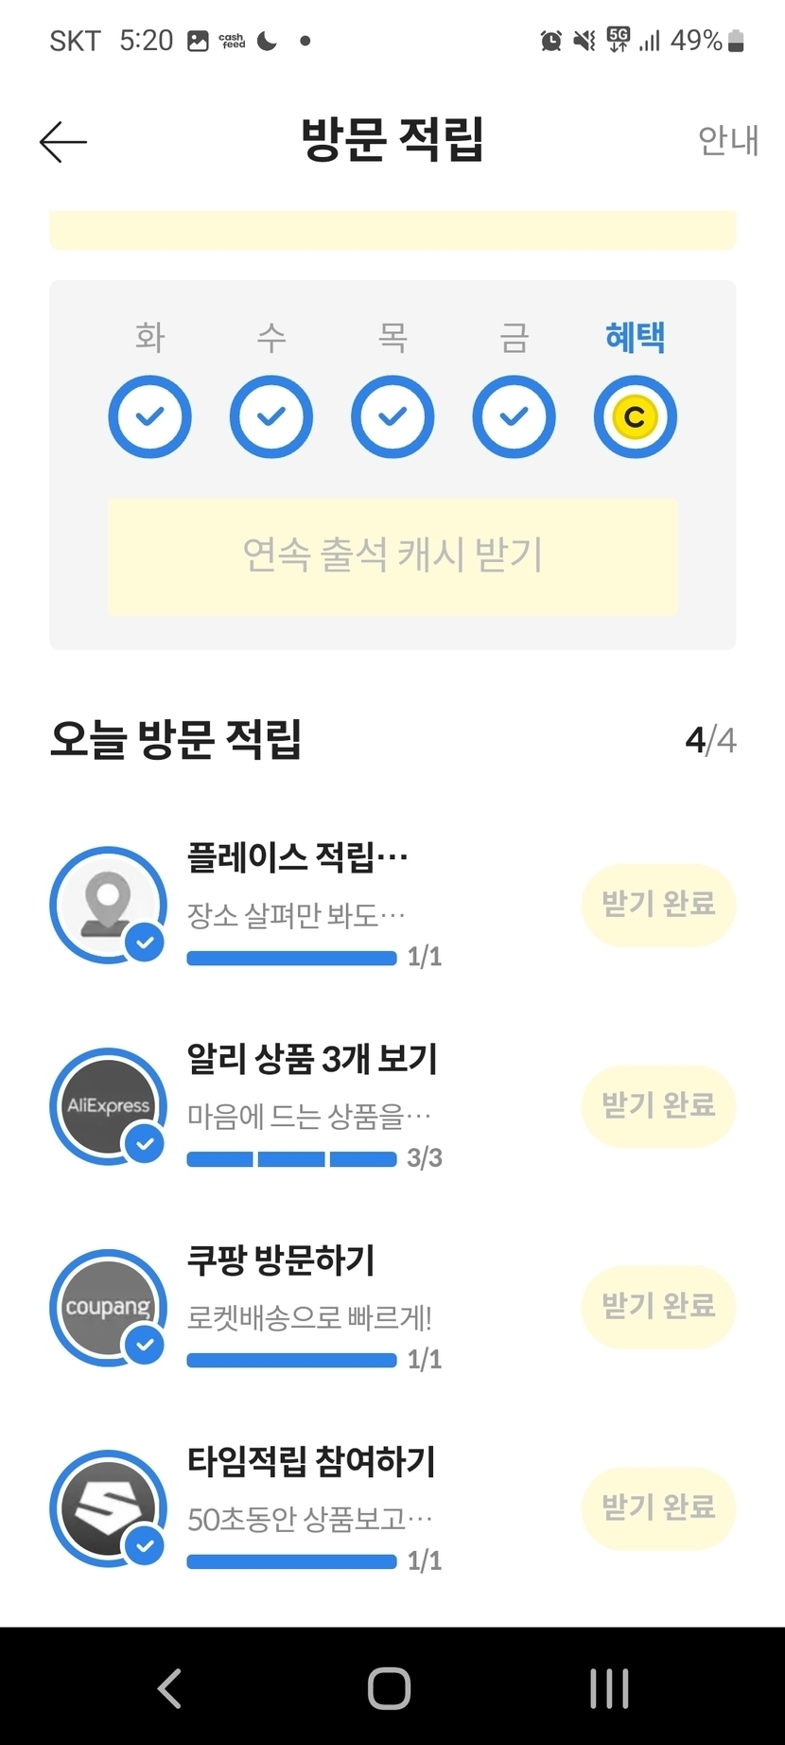The height and width of the screenshot is (1745, 785).
Task: Tap the 화 (Tuesday) attendance check circle
Action: coord(149,416)
